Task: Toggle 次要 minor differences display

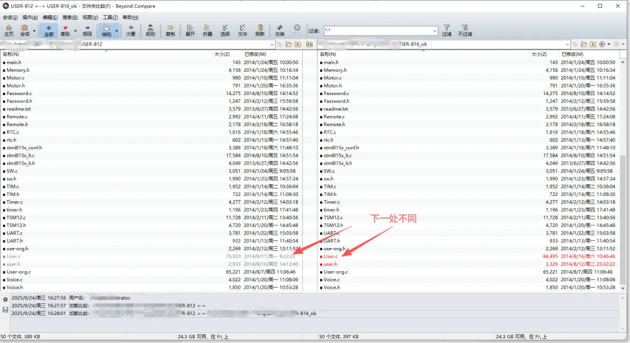Action: (x=131, y=30)
